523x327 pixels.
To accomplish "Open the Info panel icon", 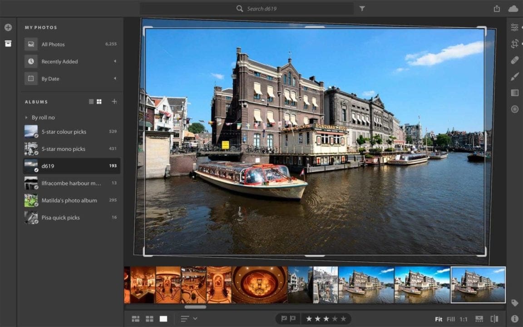I will pyautogui.click(x=515, y=319).
